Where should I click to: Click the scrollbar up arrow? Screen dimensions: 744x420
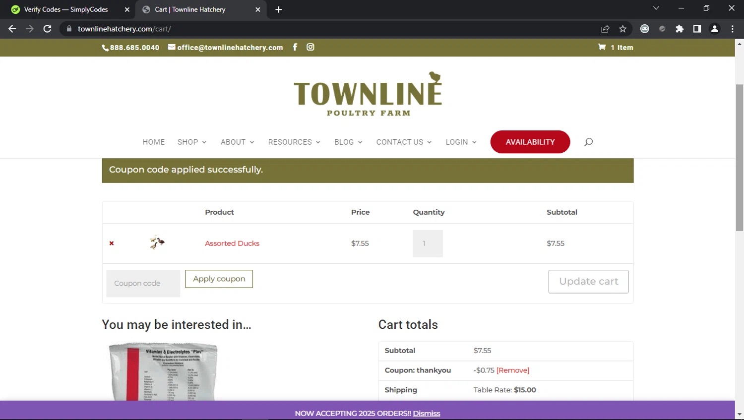pos(740,44)
